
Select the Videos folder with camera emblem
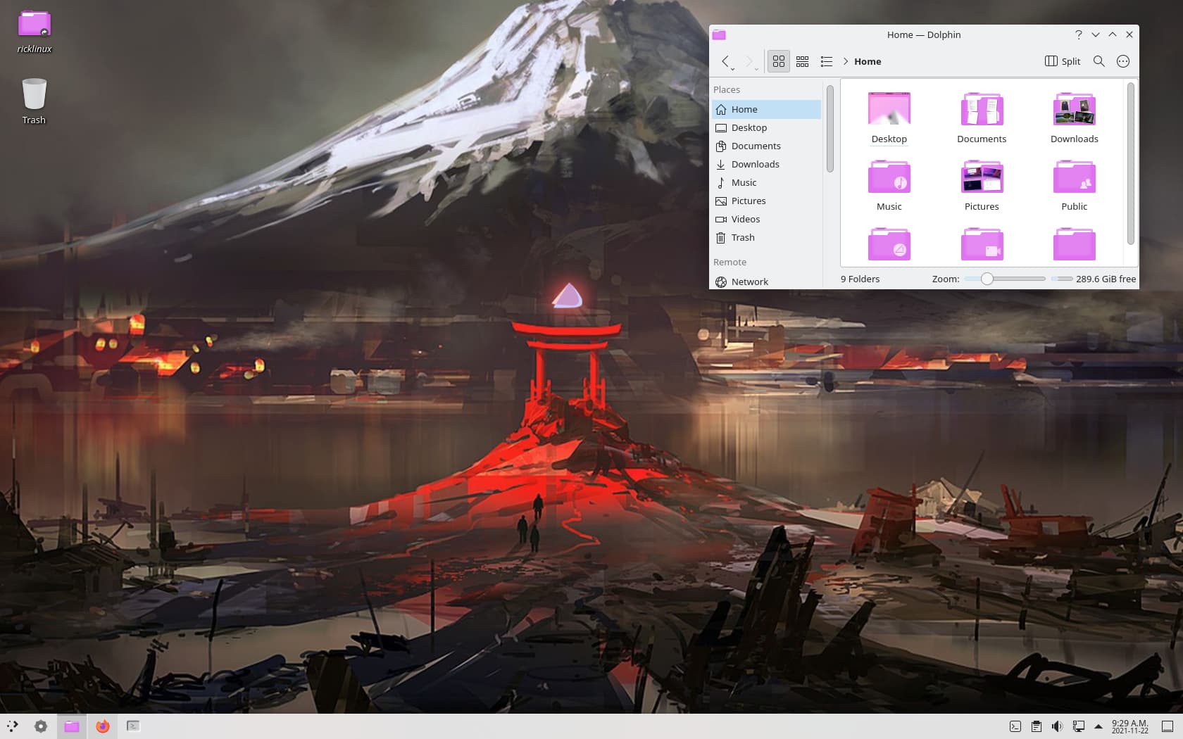pyautogui.click(x=982, y=244)
